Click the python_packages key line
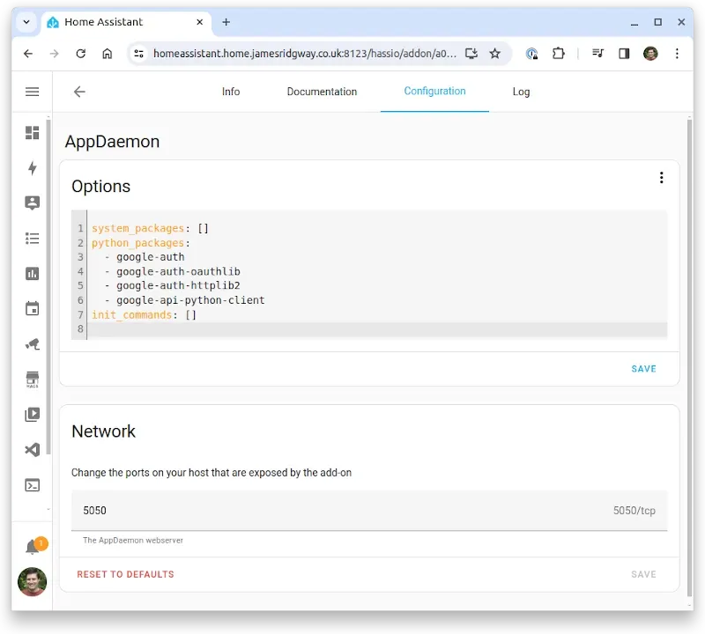This screenshot has width=705, height=634. click(x=141, y=243)
